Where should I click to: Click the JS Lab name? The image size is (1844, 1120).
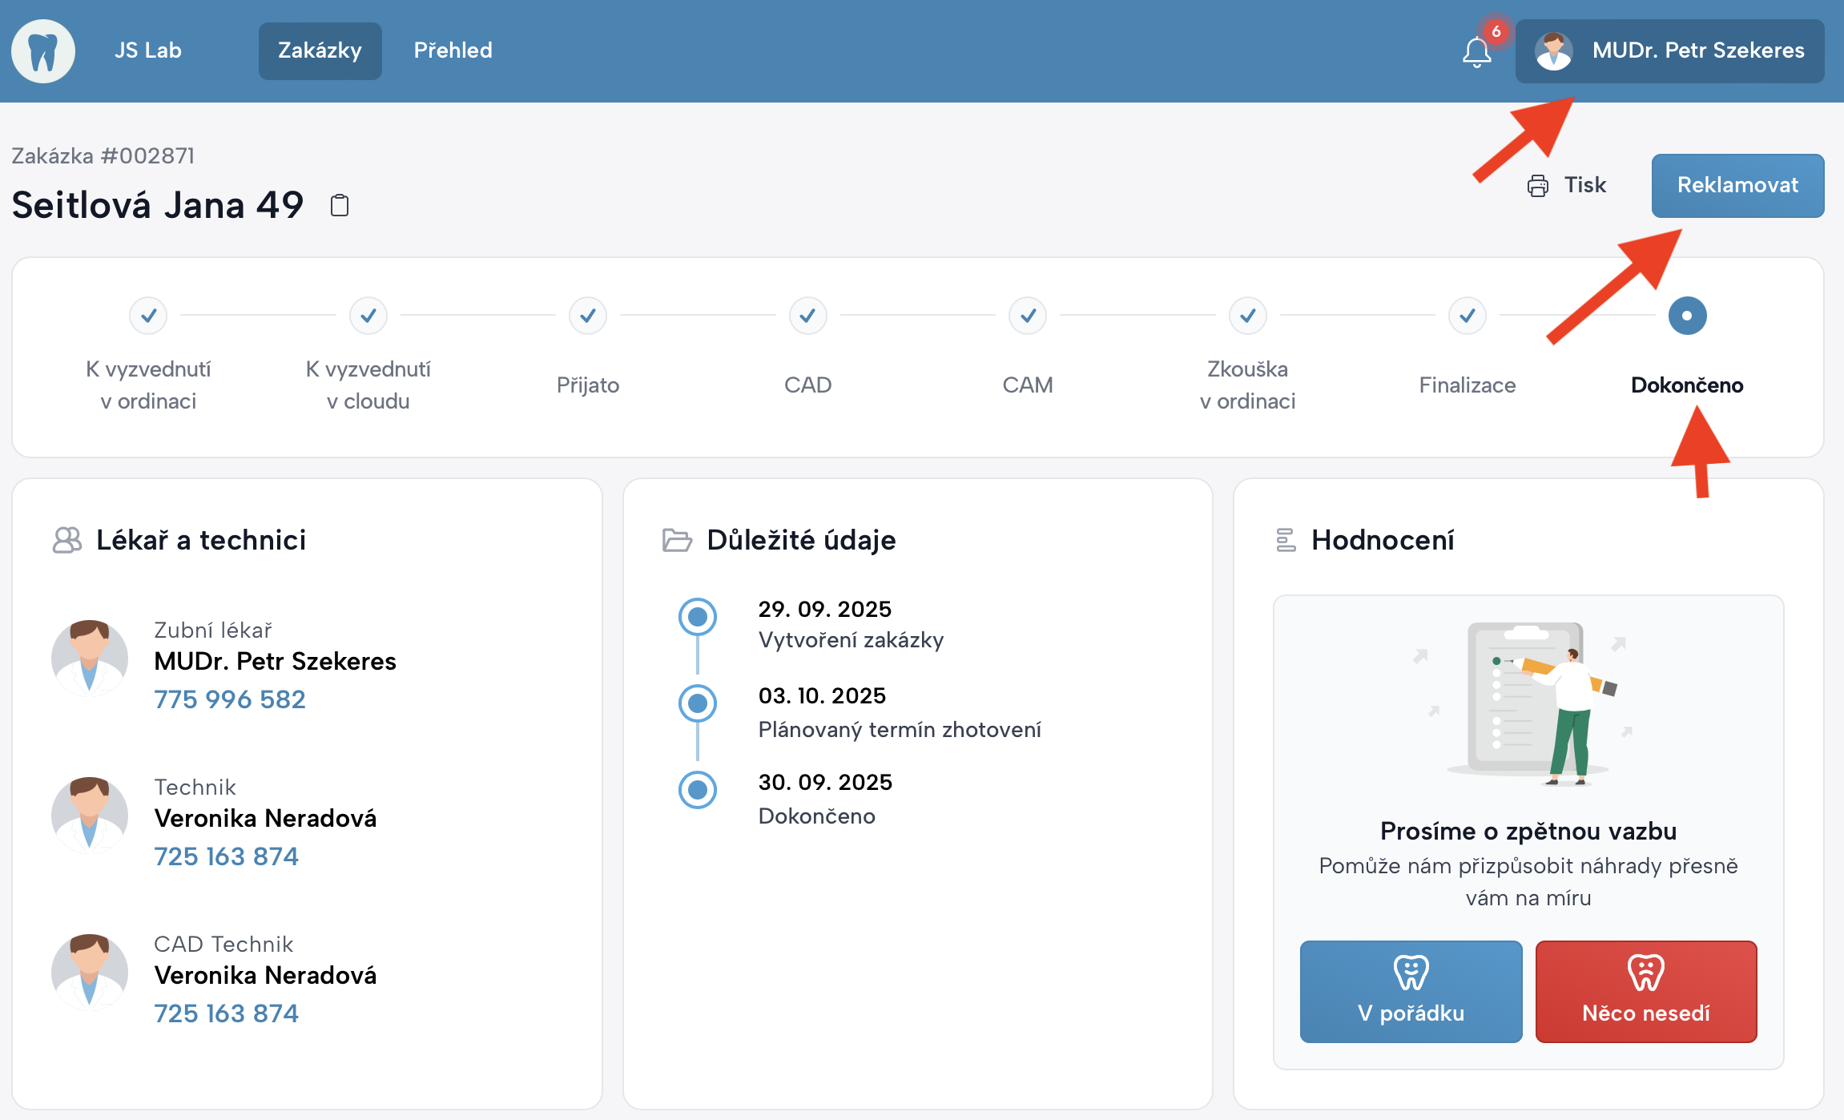(148, 51)
